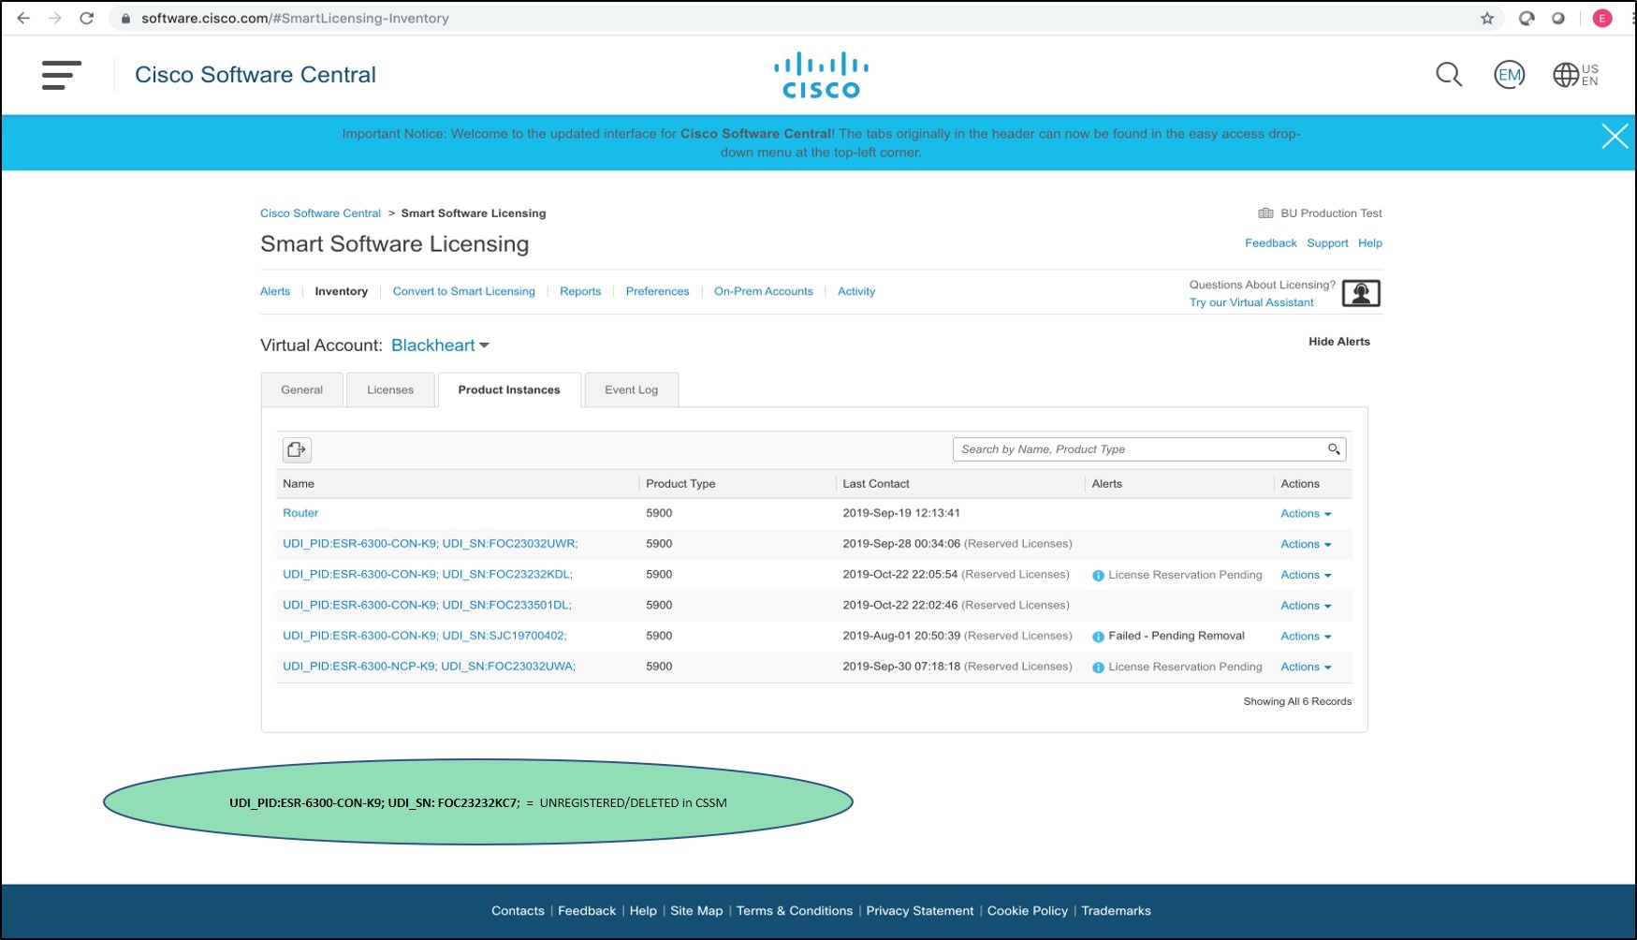1637x940 pixels.
Task: Click browser forward arrow
Action: pos(55,18)
